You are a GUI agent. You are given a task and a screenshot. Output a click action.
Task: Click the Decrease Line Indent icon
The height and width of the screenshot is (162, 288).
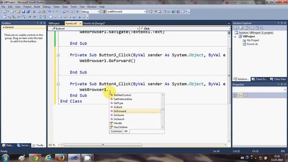click(30, 17)
